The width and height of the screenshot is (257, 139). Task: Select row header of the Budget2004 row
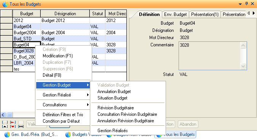(x=6, y=33)
